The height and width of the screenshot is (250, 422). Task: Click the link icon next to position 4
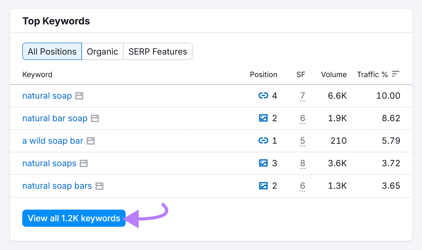(x=263, y=96)
